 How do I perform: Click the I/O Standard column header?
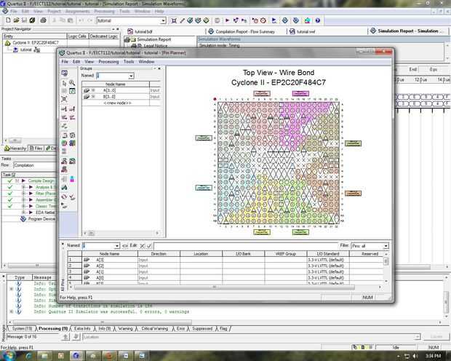point(328,254)
